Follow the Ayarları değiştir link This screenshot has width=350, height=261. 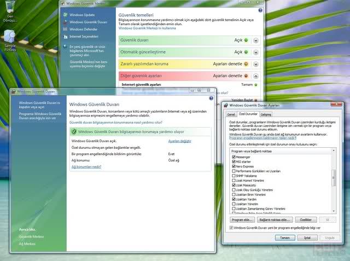(180, 141)
